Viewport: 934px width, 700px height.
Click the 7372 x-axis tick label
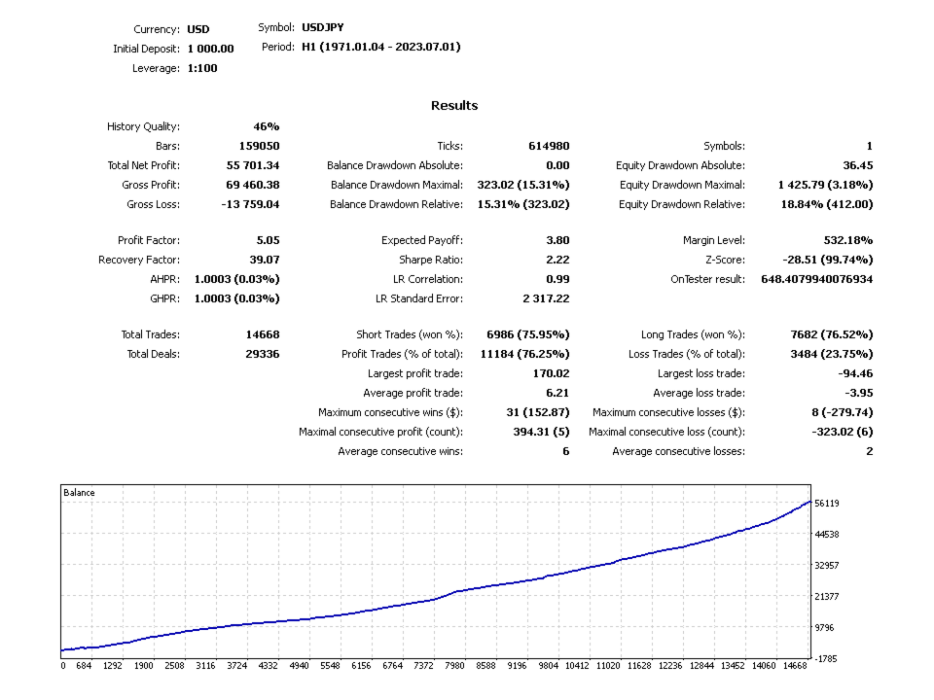tap(423, 666)
